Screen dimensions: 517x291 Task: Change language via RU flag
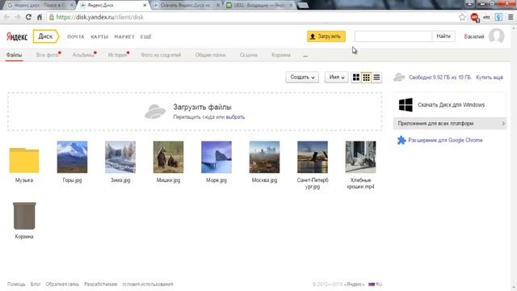pyautogui.click(x=375, y=284)
